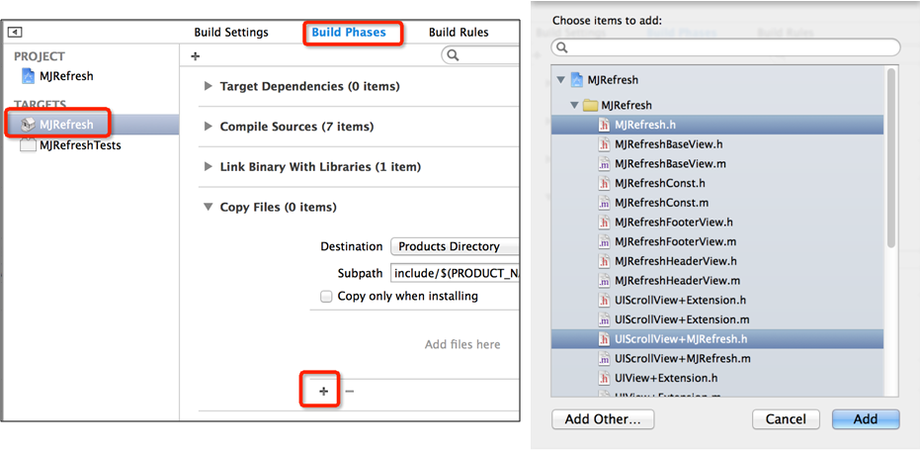This screenshot has height=450, width=921.
Task: Click the build phases search field
Action: [480, 56]
